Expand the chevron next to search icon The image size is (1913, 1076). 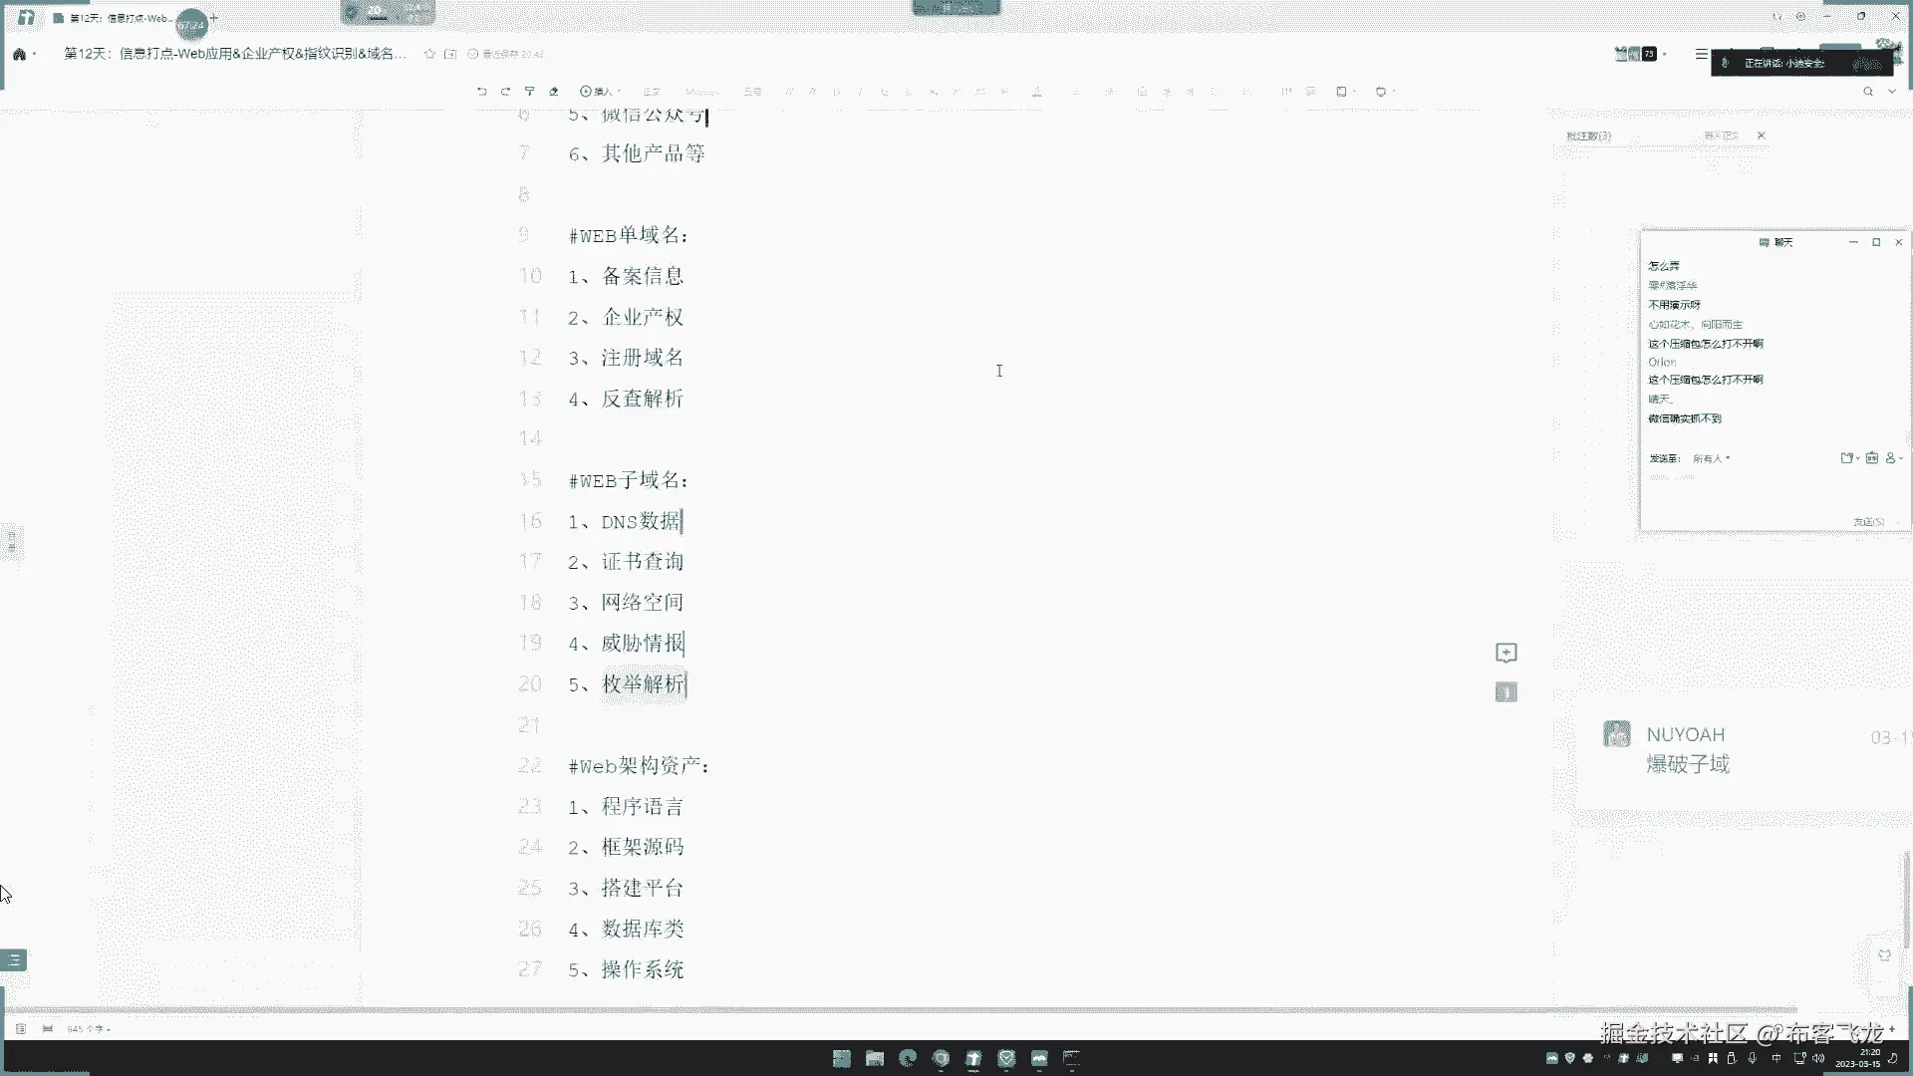[1892, 92]
